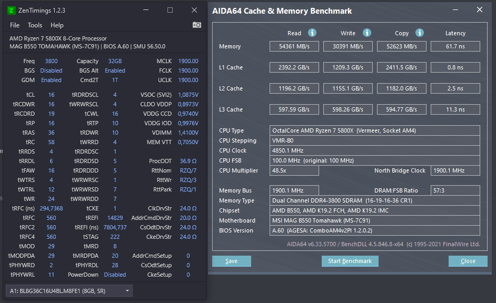Click the Close button in AIDA64
The image size is (496, 303).
click(468, 261)
